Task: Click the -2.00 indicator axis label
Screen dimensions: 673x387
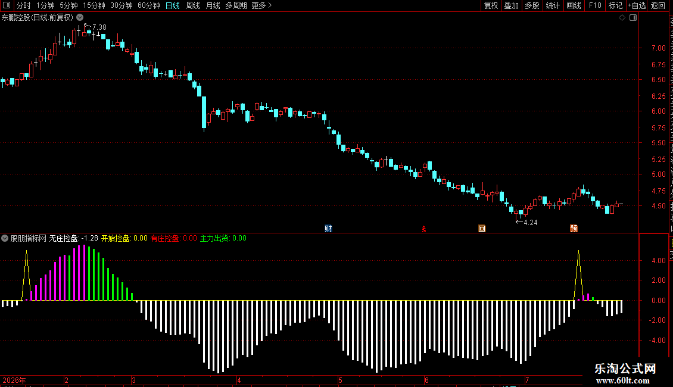Action: tap(657, 320)
